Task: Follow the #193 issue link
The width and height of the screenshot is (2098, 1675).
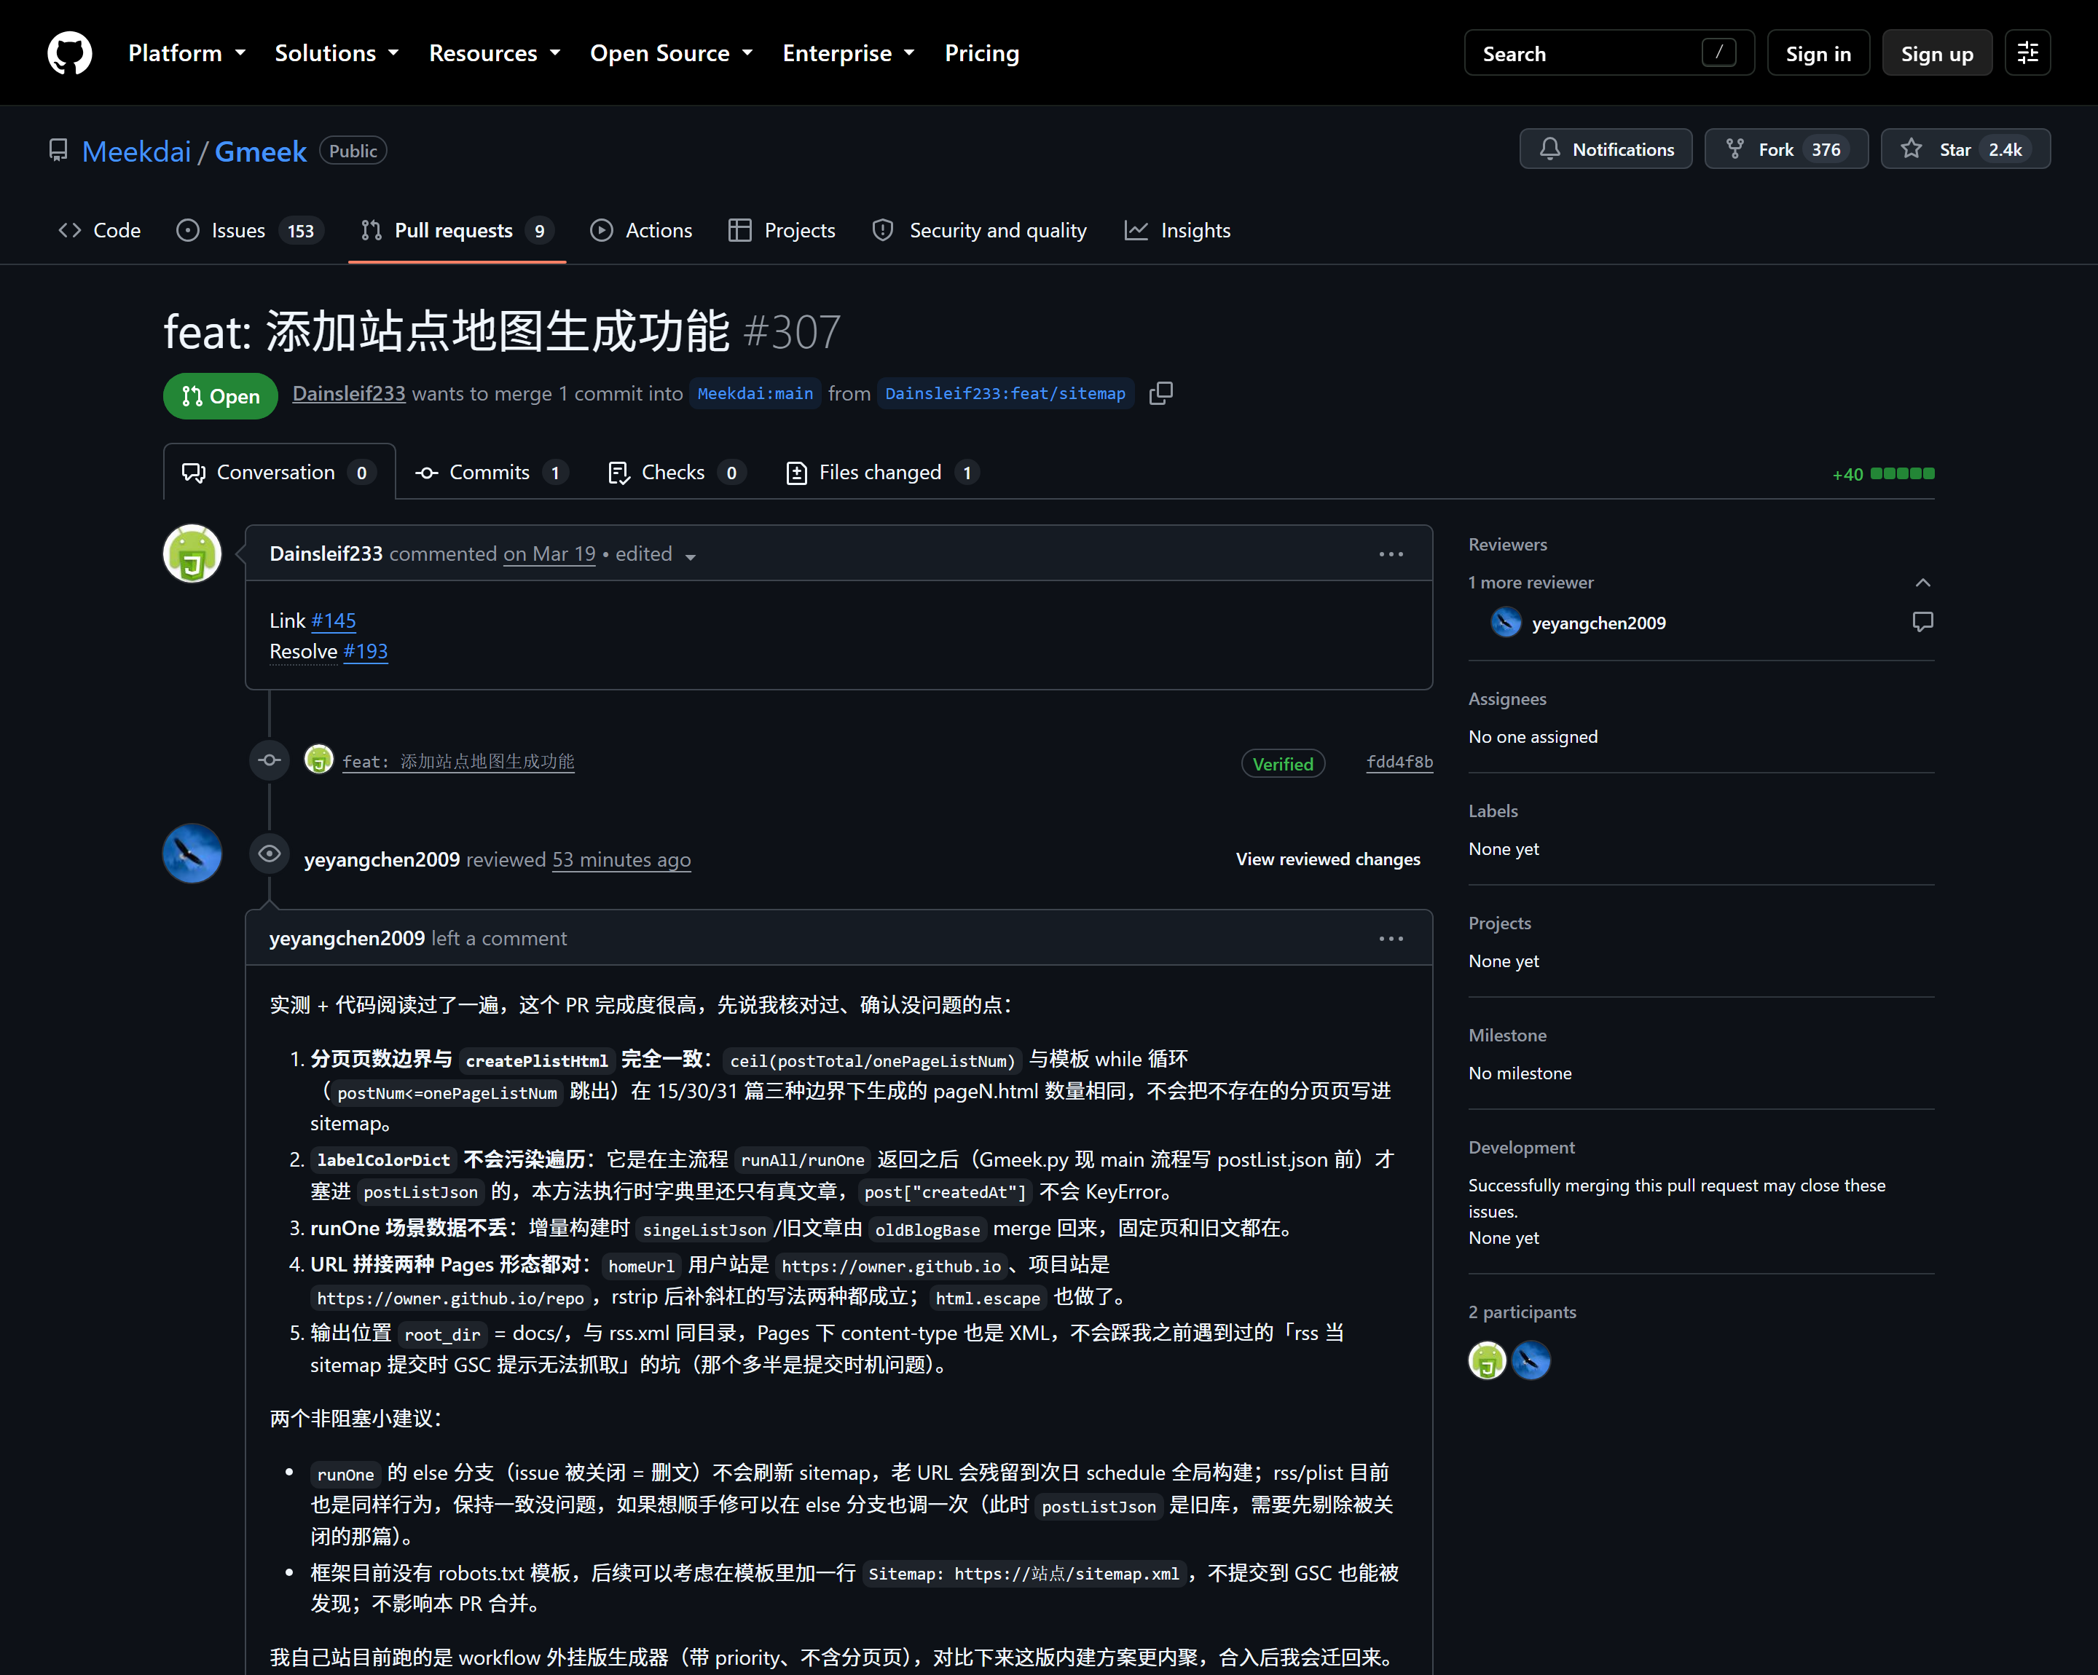Action: pyautogui.click(x=366, y=652)
